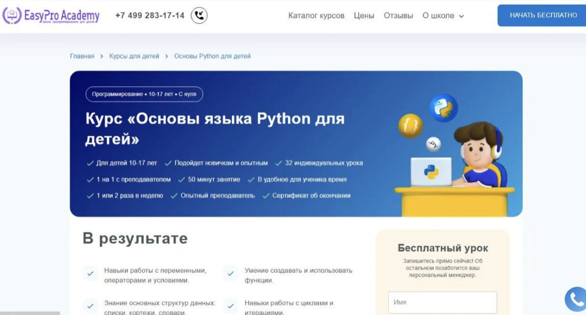
Task: Click "1 или 2 раза в неделю" text
Action: (129, 195)
